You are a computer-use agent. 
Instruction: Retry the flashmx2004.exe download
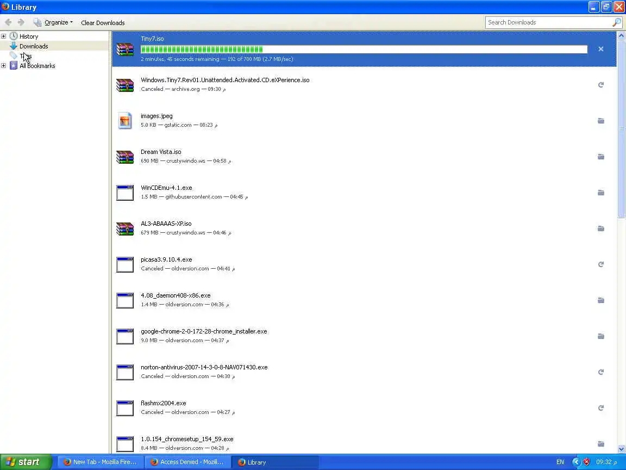tap(600, 408)
